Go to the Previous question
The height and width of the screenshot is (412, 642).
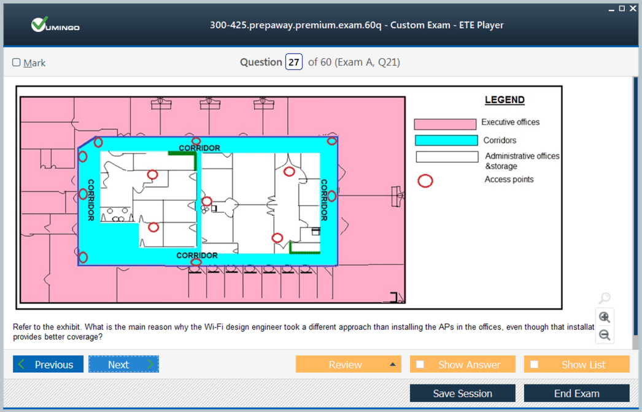[48, 364]
